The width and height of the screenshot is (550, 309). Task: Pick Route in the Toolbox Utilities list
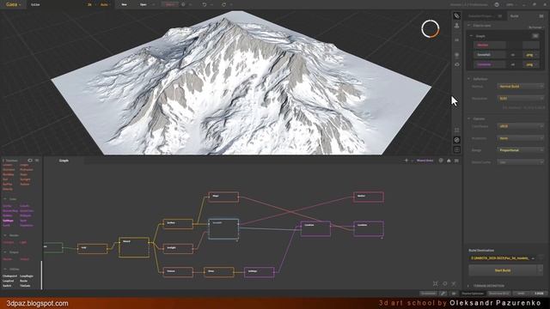coord(23,281)
